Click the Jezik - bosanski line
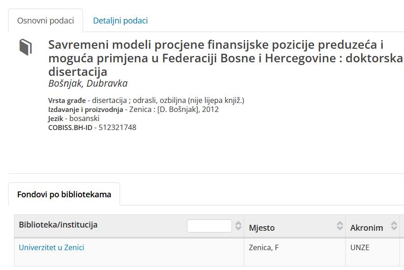 (74, 118)
